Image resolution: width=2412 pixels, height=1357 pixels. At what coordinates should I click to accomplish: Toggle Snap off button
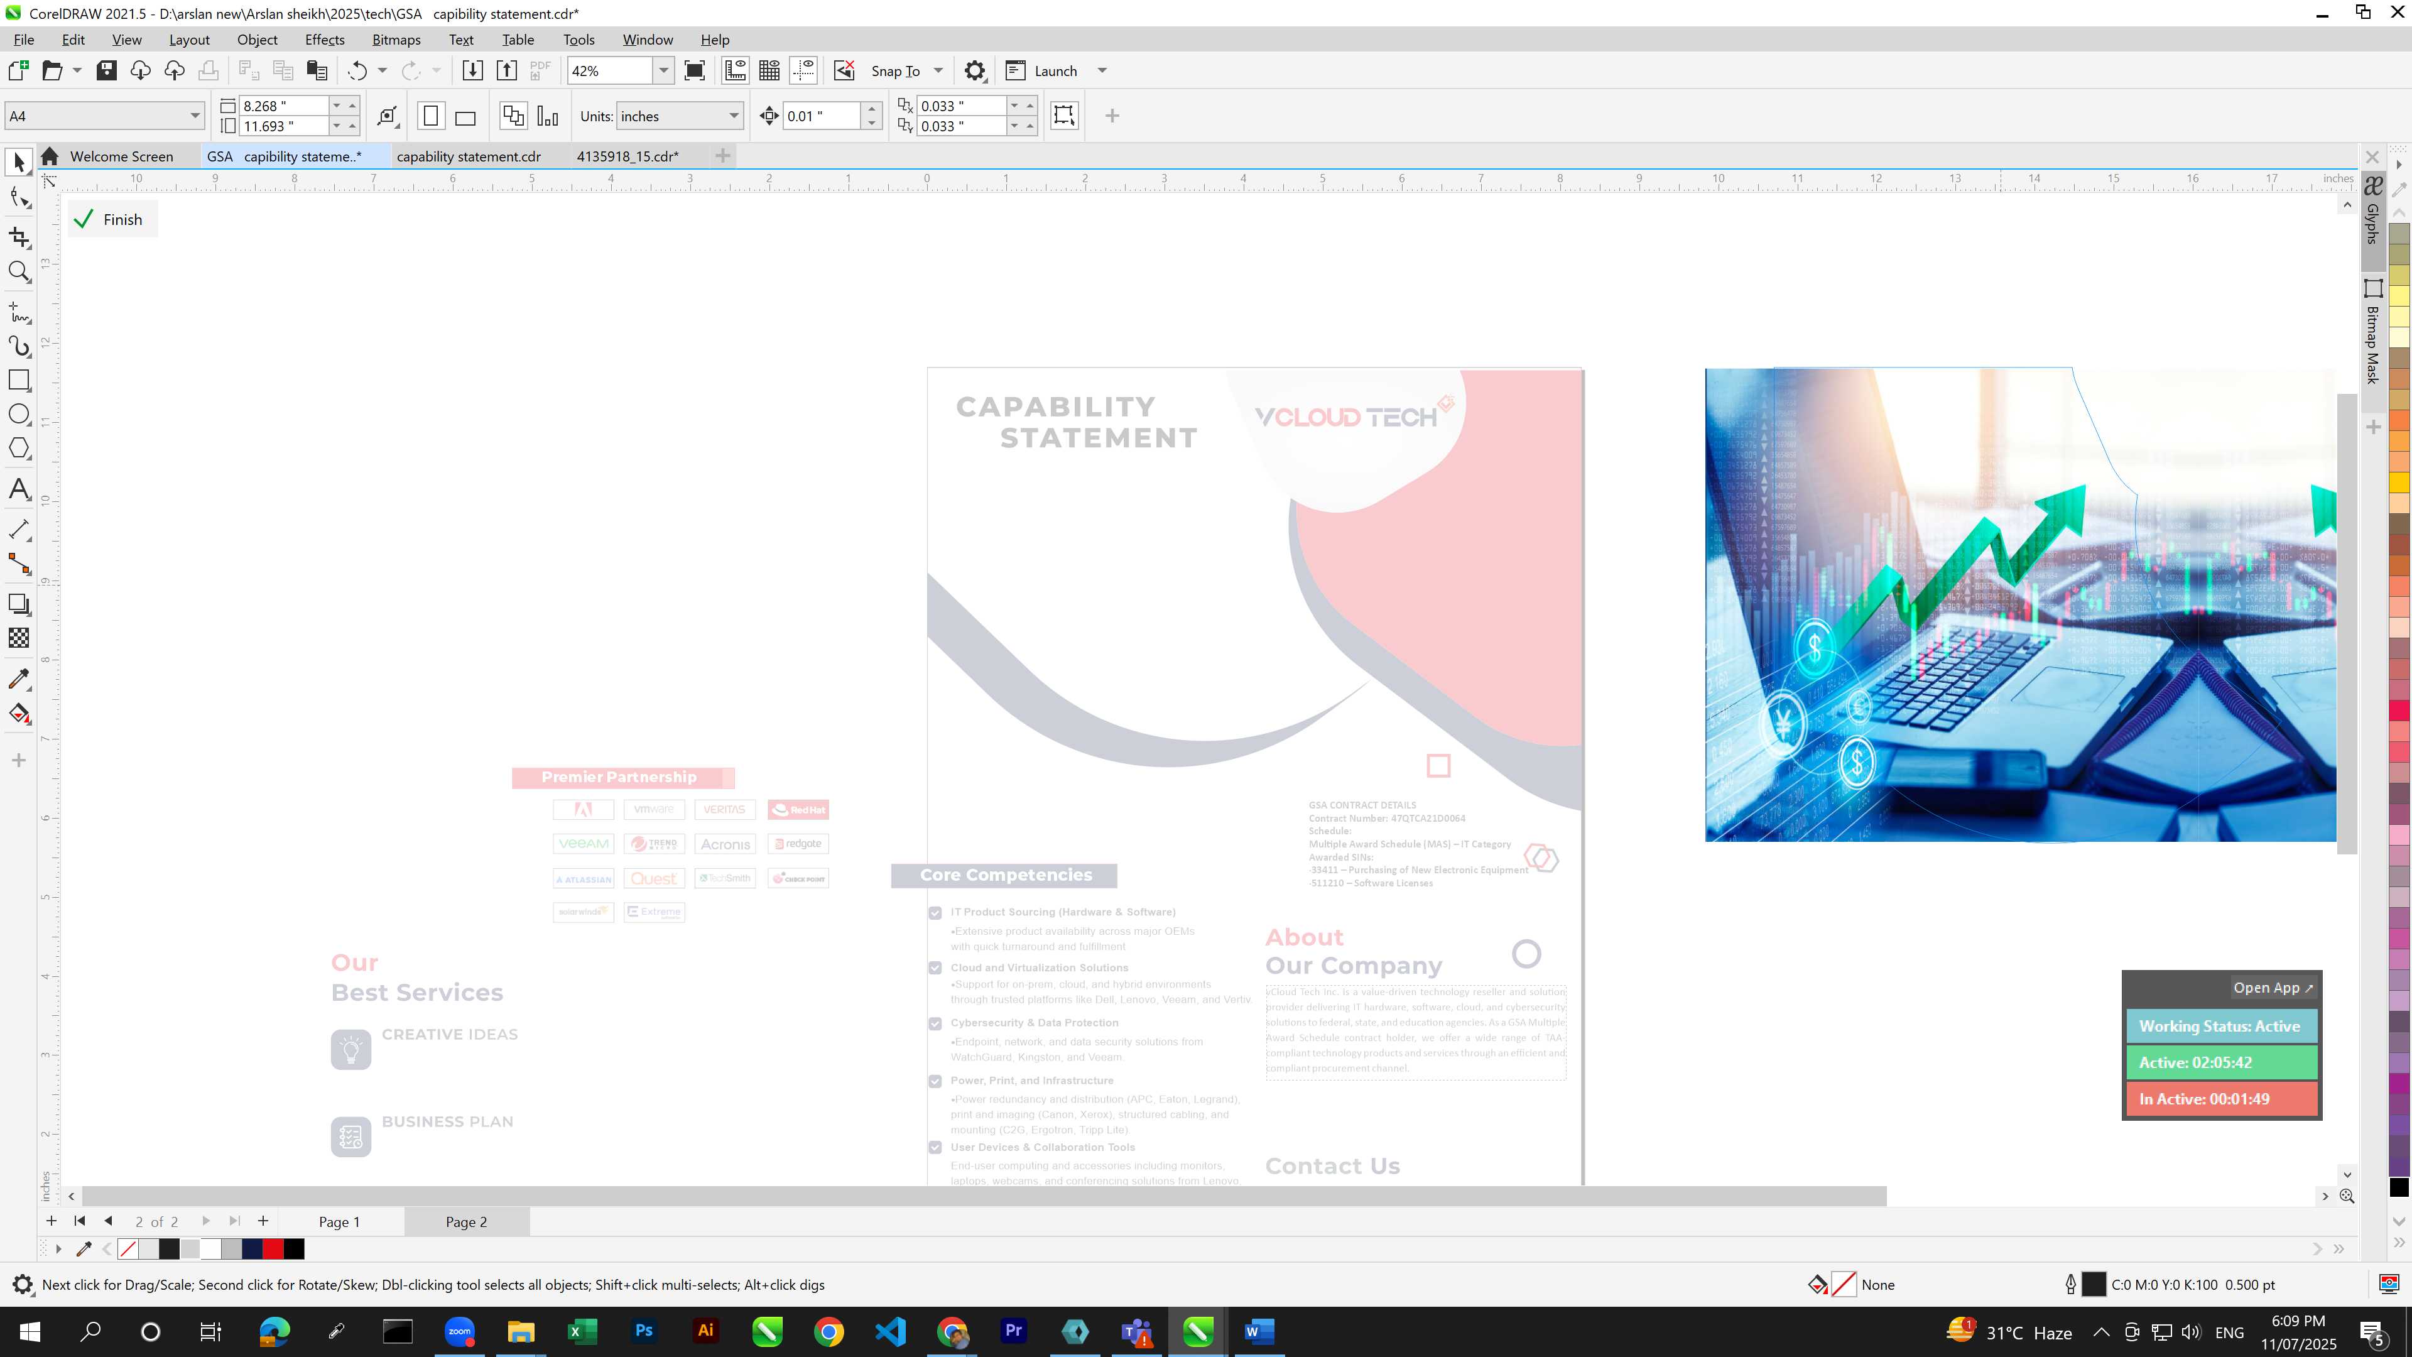[x=845, y=70]
